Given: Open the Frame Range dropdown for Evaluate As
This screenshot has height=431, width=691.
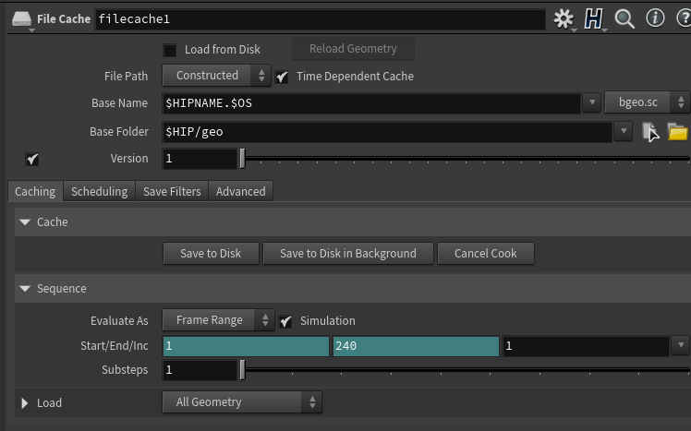Looking at the screenshot, I should (218, 320).
